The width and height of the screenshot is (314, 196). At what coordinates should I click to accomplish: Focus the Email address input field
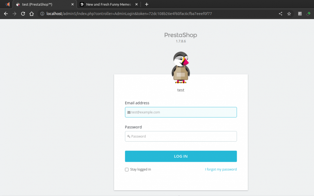tap(181, 112)
